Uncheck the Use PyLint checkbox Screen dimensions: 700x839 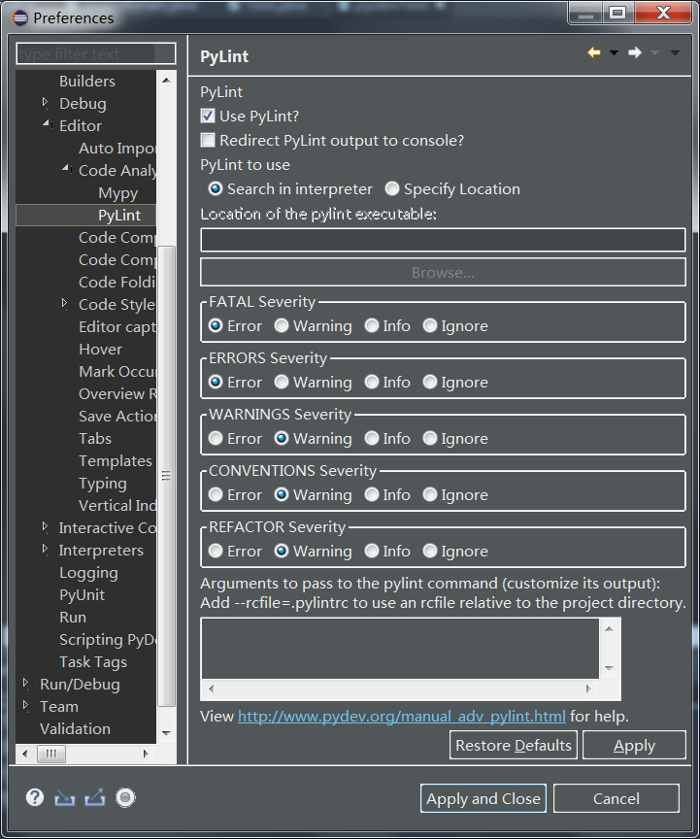(x=208, y=117)
